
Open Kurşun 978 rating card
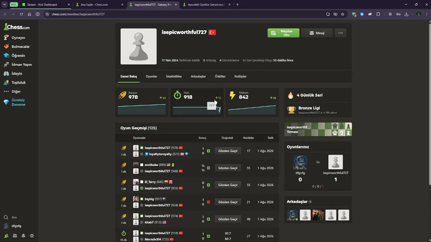tap(142, 103)
